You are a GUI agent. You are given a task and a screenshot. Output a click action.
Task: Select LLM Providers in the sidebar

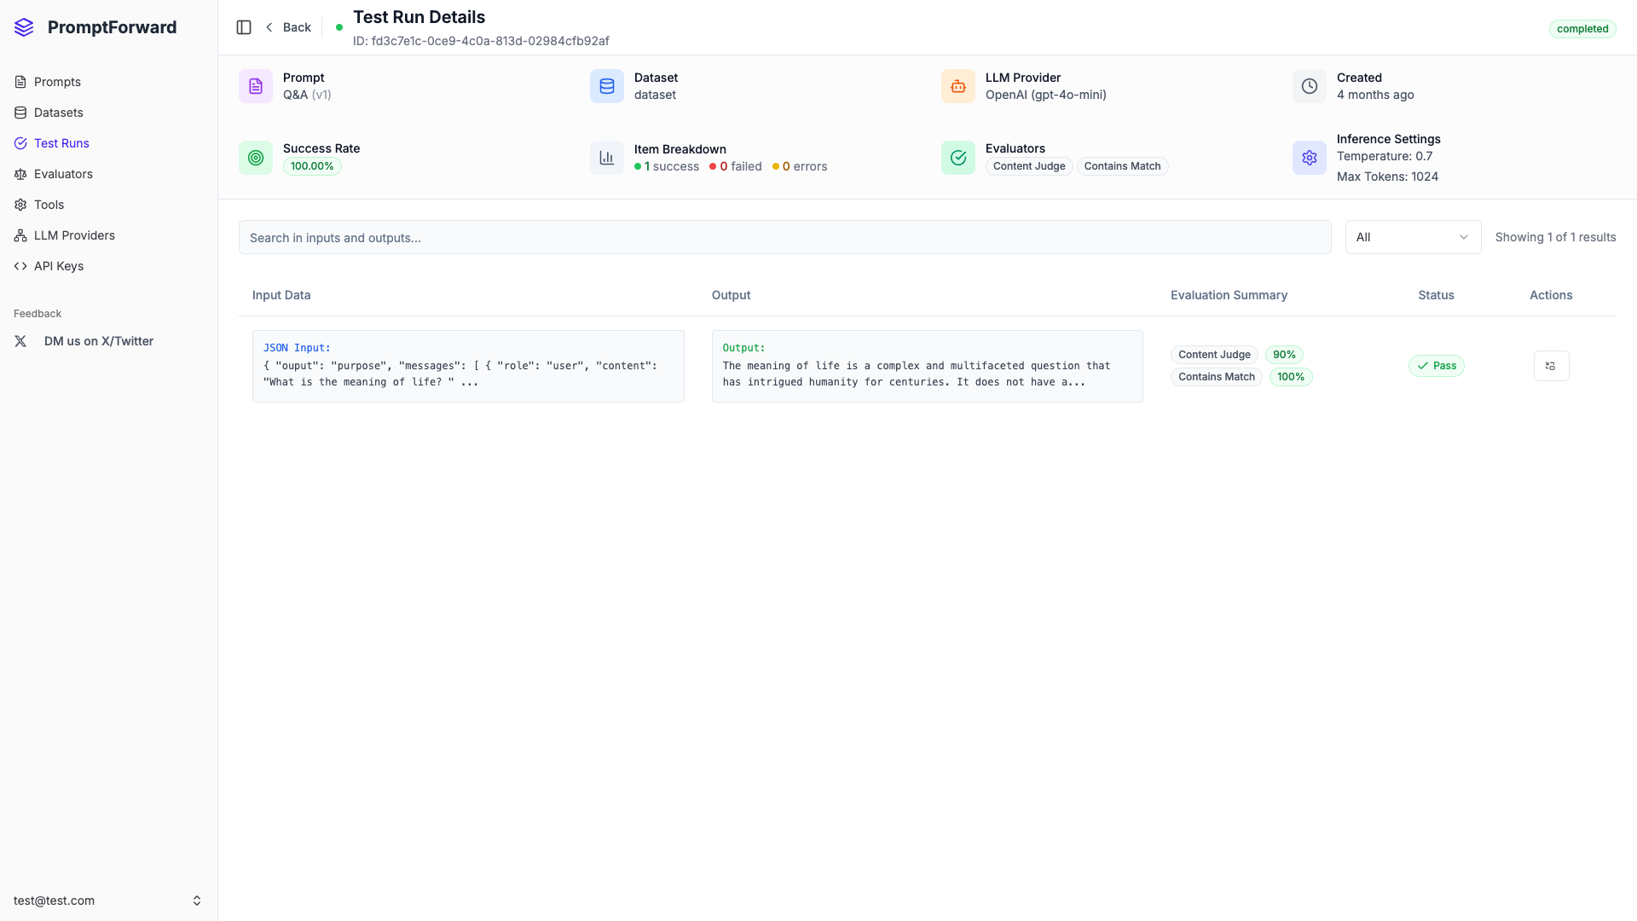(x=74, y=235)
